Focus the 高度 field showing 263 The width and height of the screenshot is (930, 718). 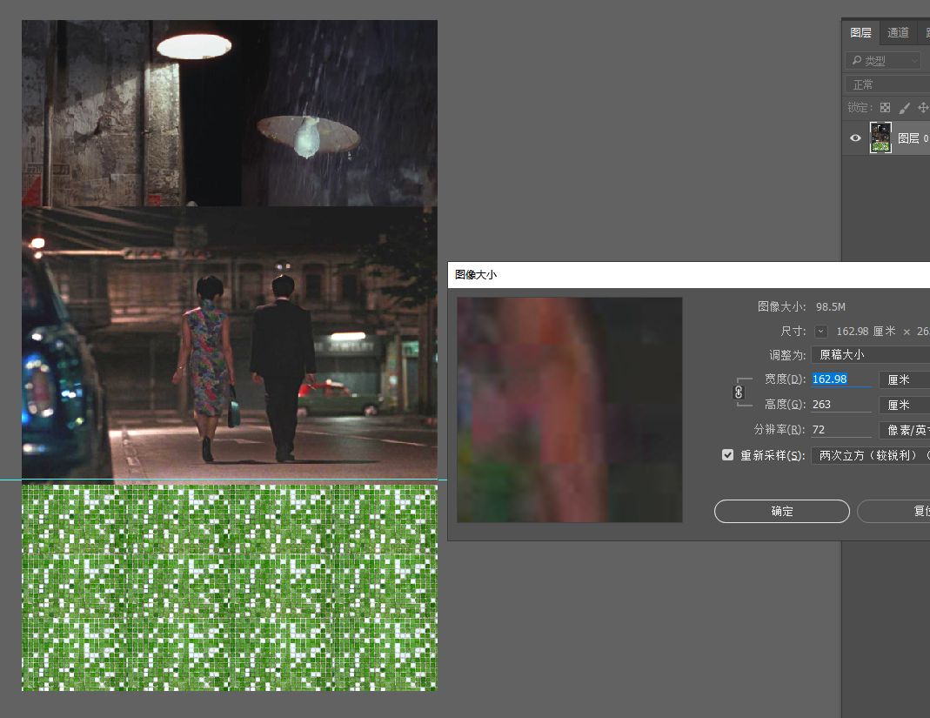841,405
